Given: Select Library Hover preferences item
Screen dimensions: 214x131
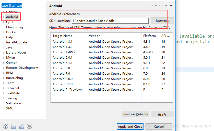Looking at the screenshot, I should pyautogui.click(x=16, y=52).
